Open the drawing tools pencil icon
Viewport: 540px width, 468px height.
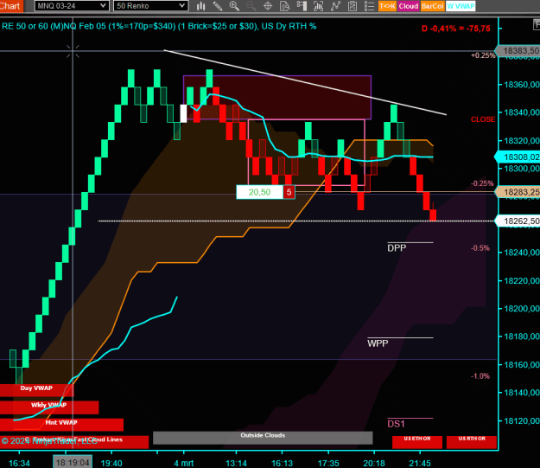point(218,6)
